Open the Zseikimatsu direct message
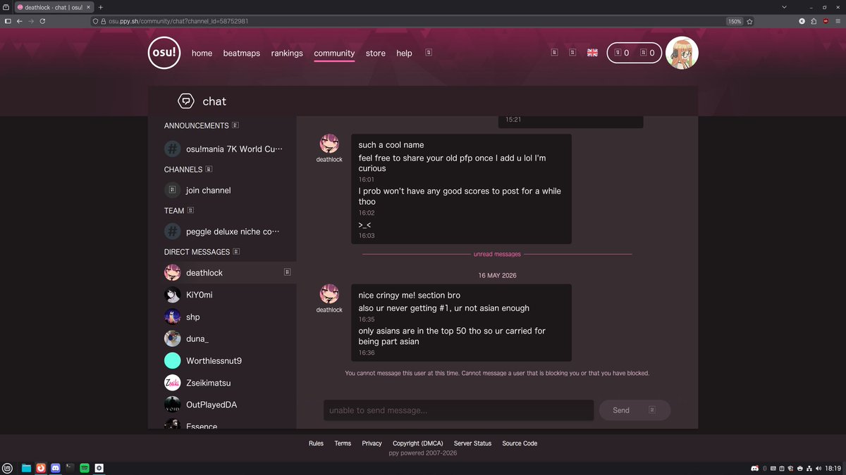 click(222, 383)
